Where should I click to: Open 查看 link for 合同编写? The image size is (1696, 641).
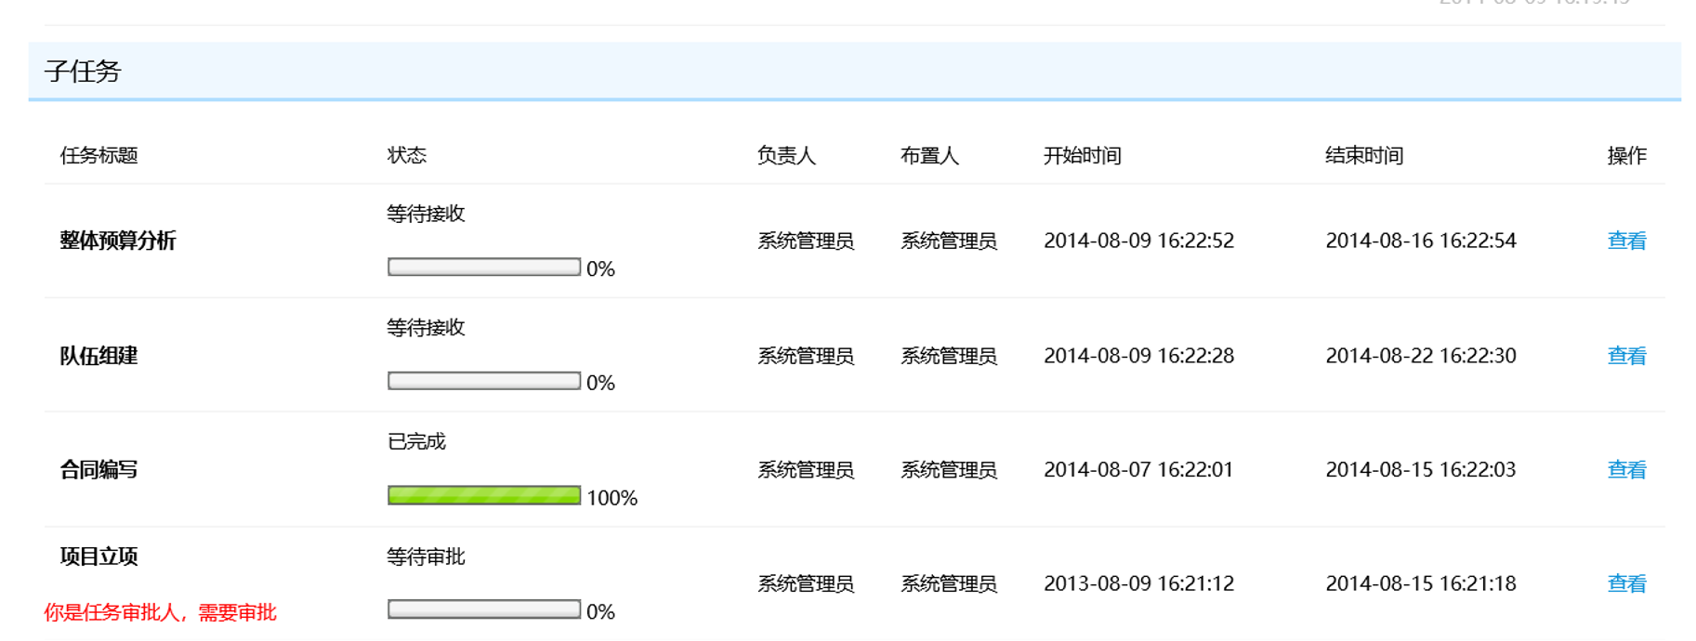click(x=1626, y=470)
